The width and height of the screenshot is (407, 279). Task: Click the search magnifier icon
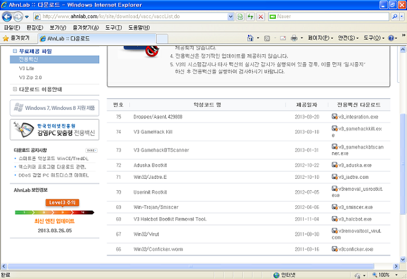point(394,16)
